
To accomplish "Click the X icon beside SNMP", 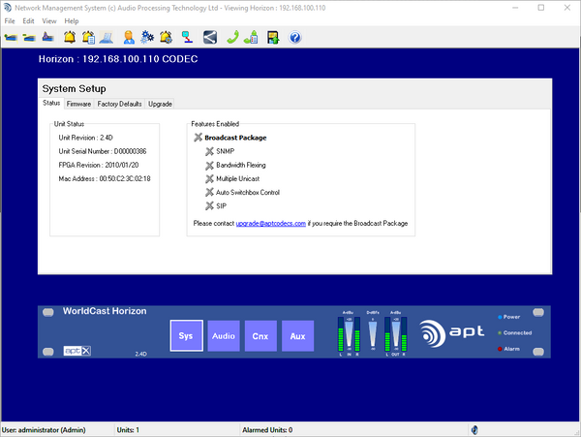I will click(210, 151).
